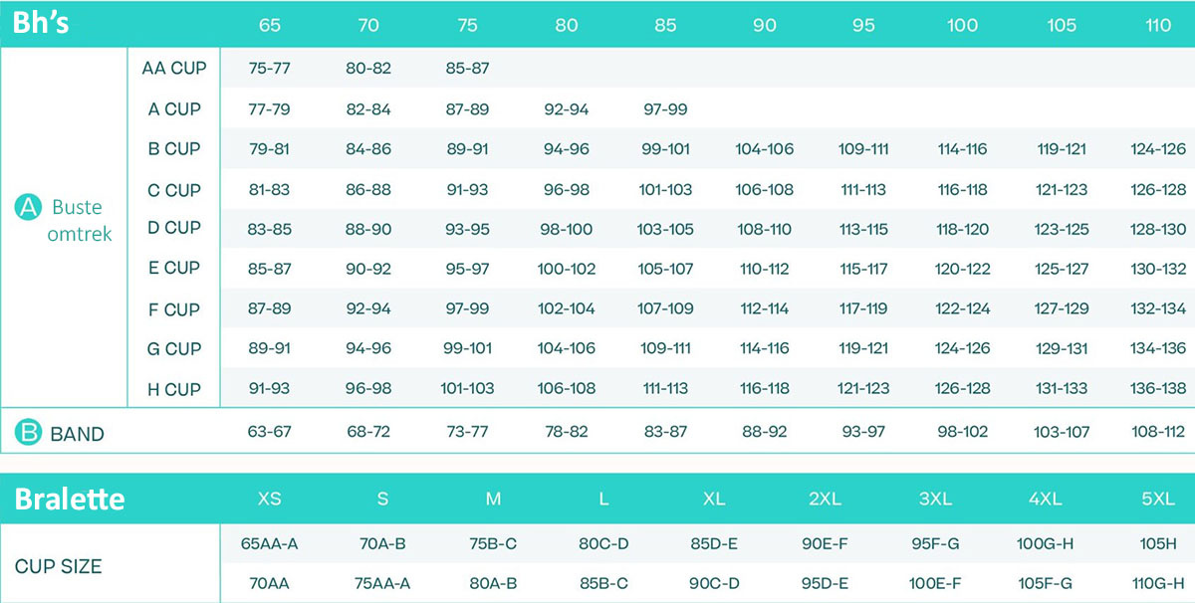
Task: Click the 110G-H bralette cup size
Action: pos(1156,583)
